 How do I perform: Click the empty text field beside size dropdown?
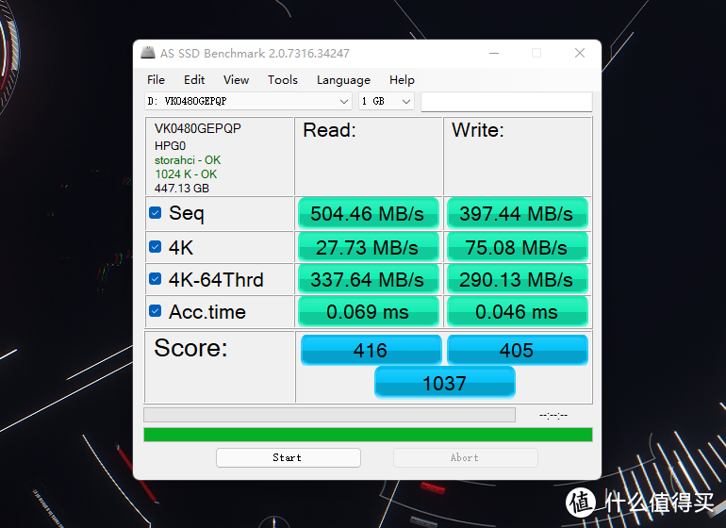(506, 102)
